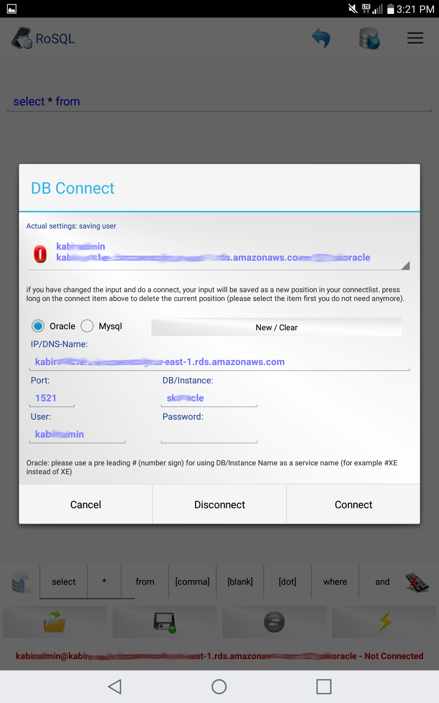Open the database connect globe icon
Viewport: 439px width, 703px height.
coord(369,38)
